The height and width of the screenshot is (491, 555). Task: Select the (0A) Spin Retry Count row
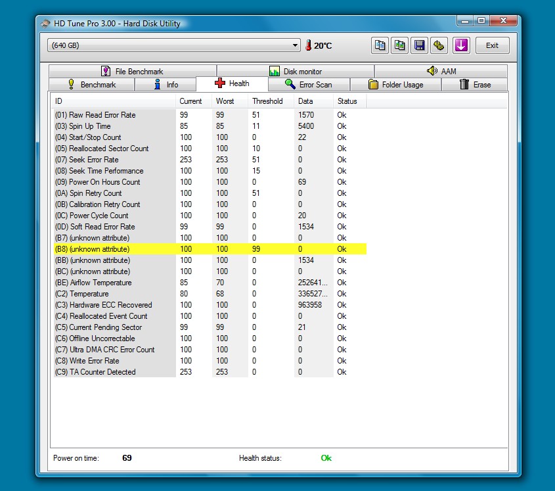coord(210,193)
